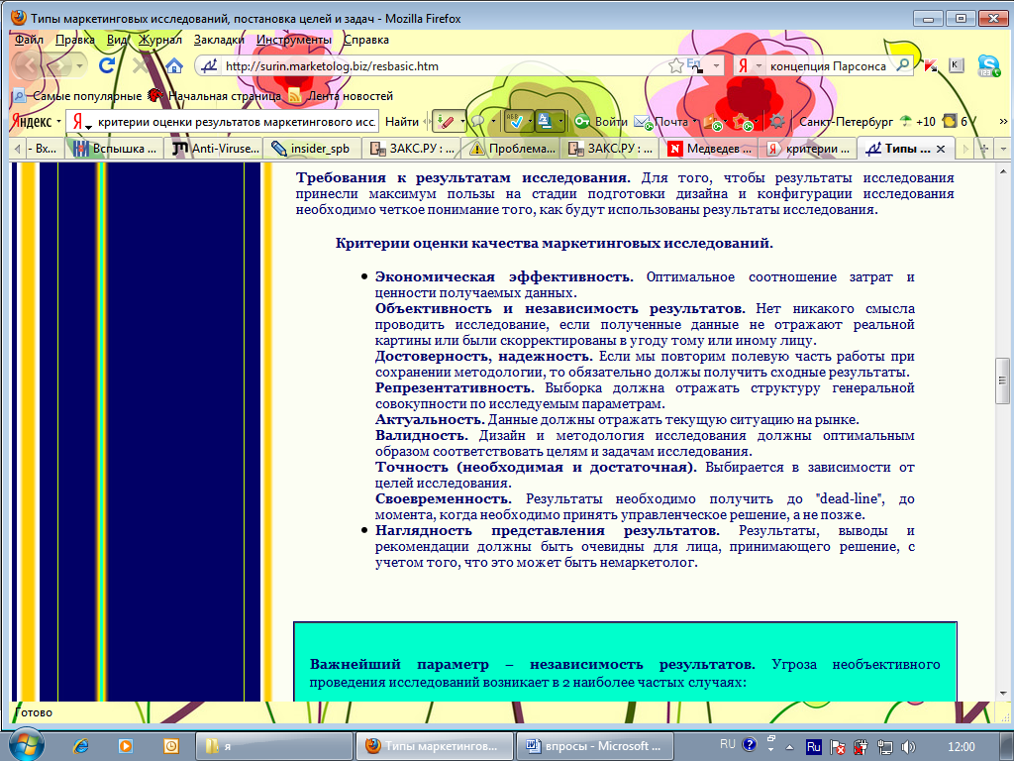Expand the Yandex bar overflow chevron

tap(1002, 121)
